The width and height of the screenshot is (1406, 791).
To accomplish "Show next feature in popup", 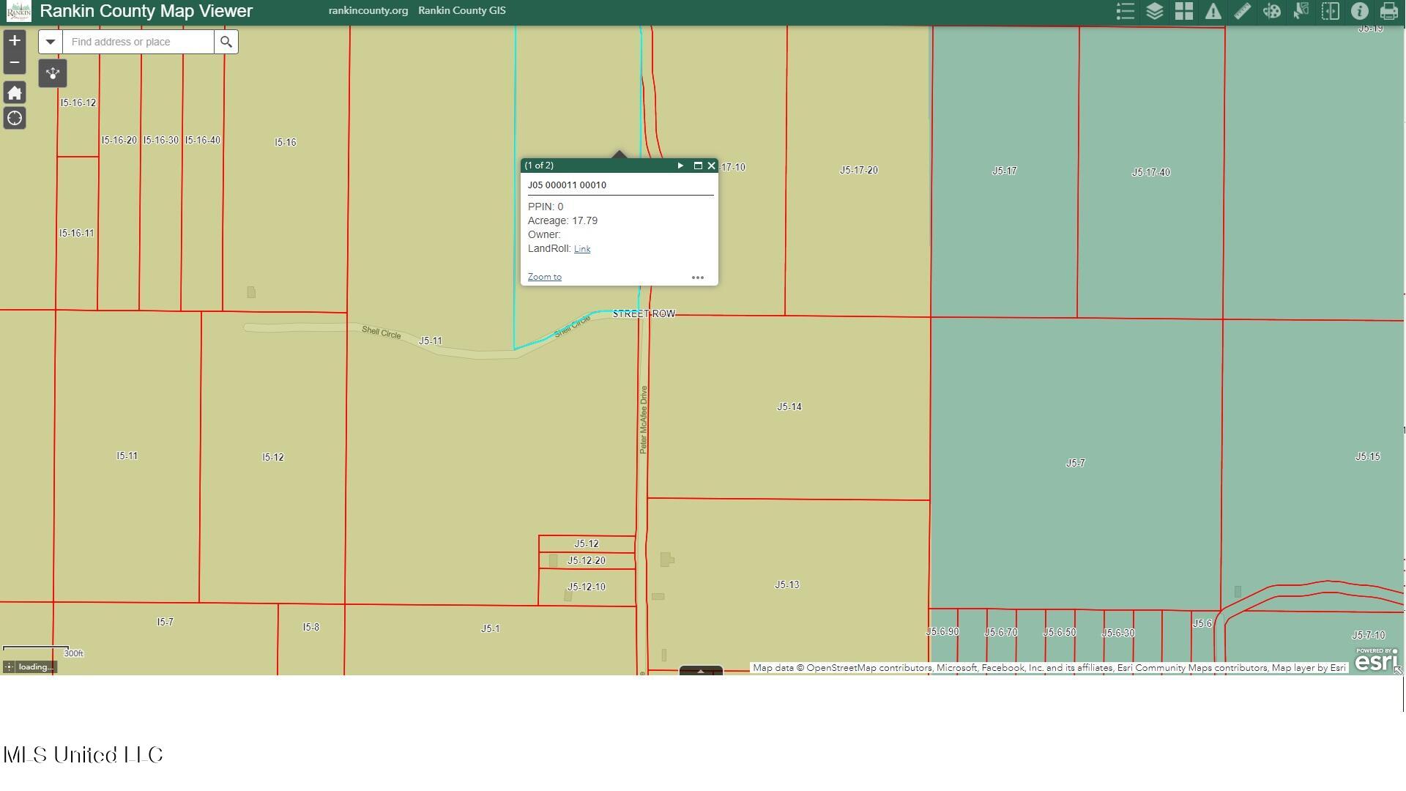I will tap(680, 166).
